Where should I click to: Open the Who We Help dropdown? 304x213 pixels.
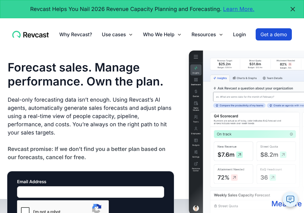click(x=162, y=35)
